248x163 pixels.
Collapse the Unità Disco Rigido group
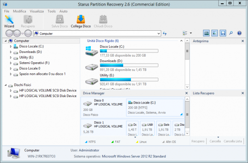pyautogui.click(x=181, y=41)
